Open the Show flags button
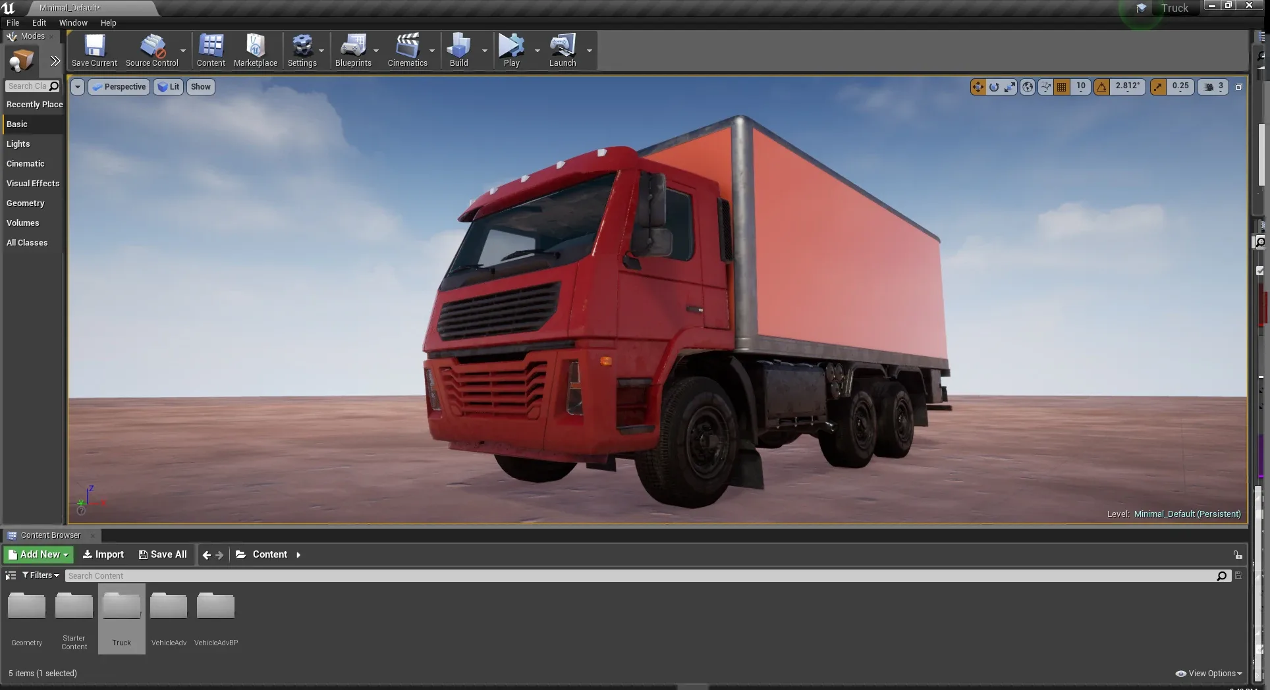The height and width of the screenshot is (690, 1270). click(x=200, y=86)
